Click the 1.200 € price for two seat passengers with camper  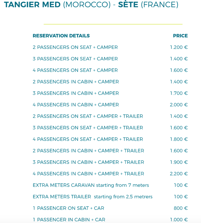click(x=179, y=47)
